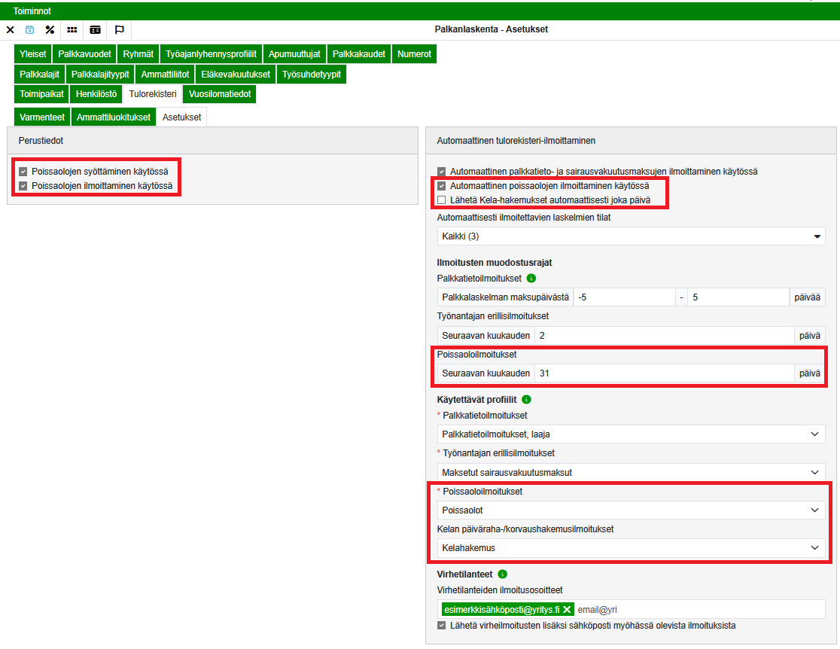
Task: Go to the Vuosilomatiedot tab
Action: click(x=219, y=94)
